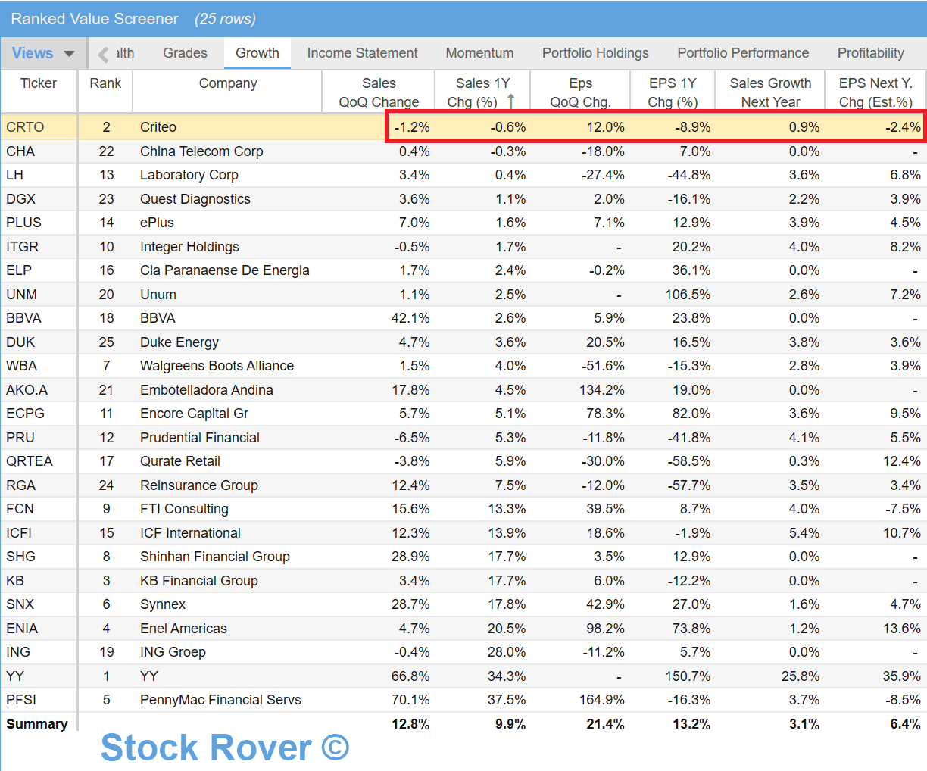The width and height of the screenshot is (927, 771).
Task: Select the Growth tab
Action: point(257,53)
